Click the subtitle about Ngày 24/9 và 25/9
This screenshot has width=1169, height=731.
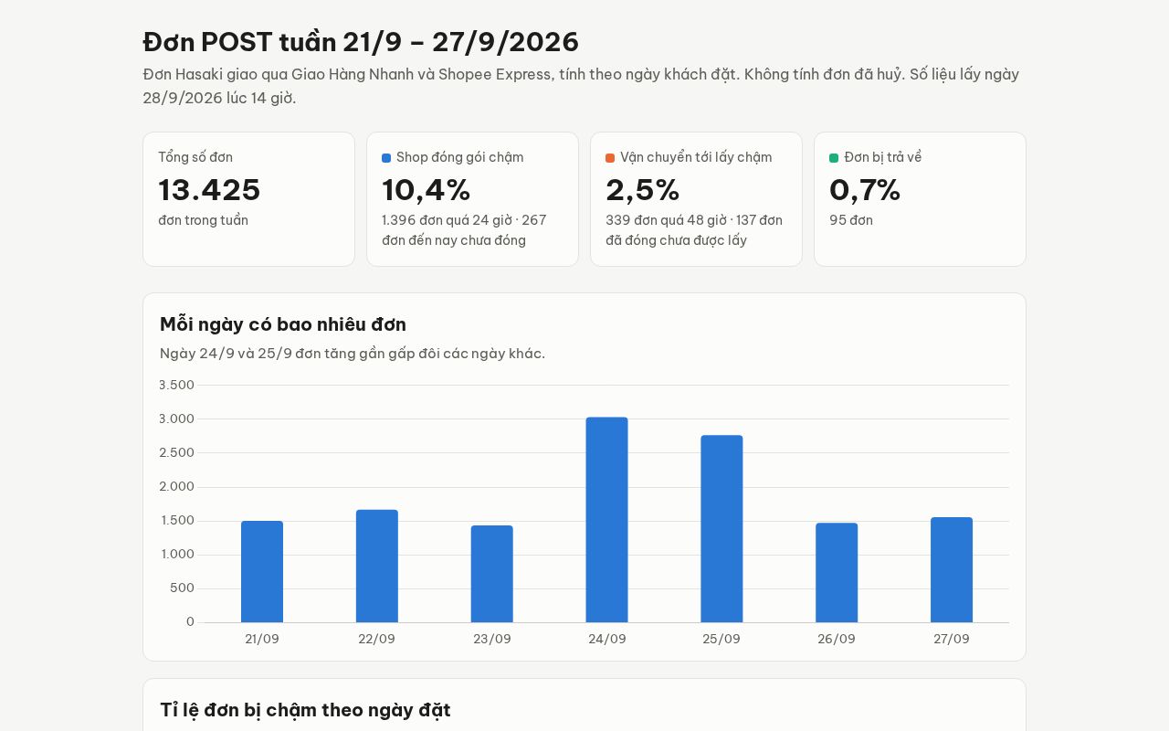(353, 354)
